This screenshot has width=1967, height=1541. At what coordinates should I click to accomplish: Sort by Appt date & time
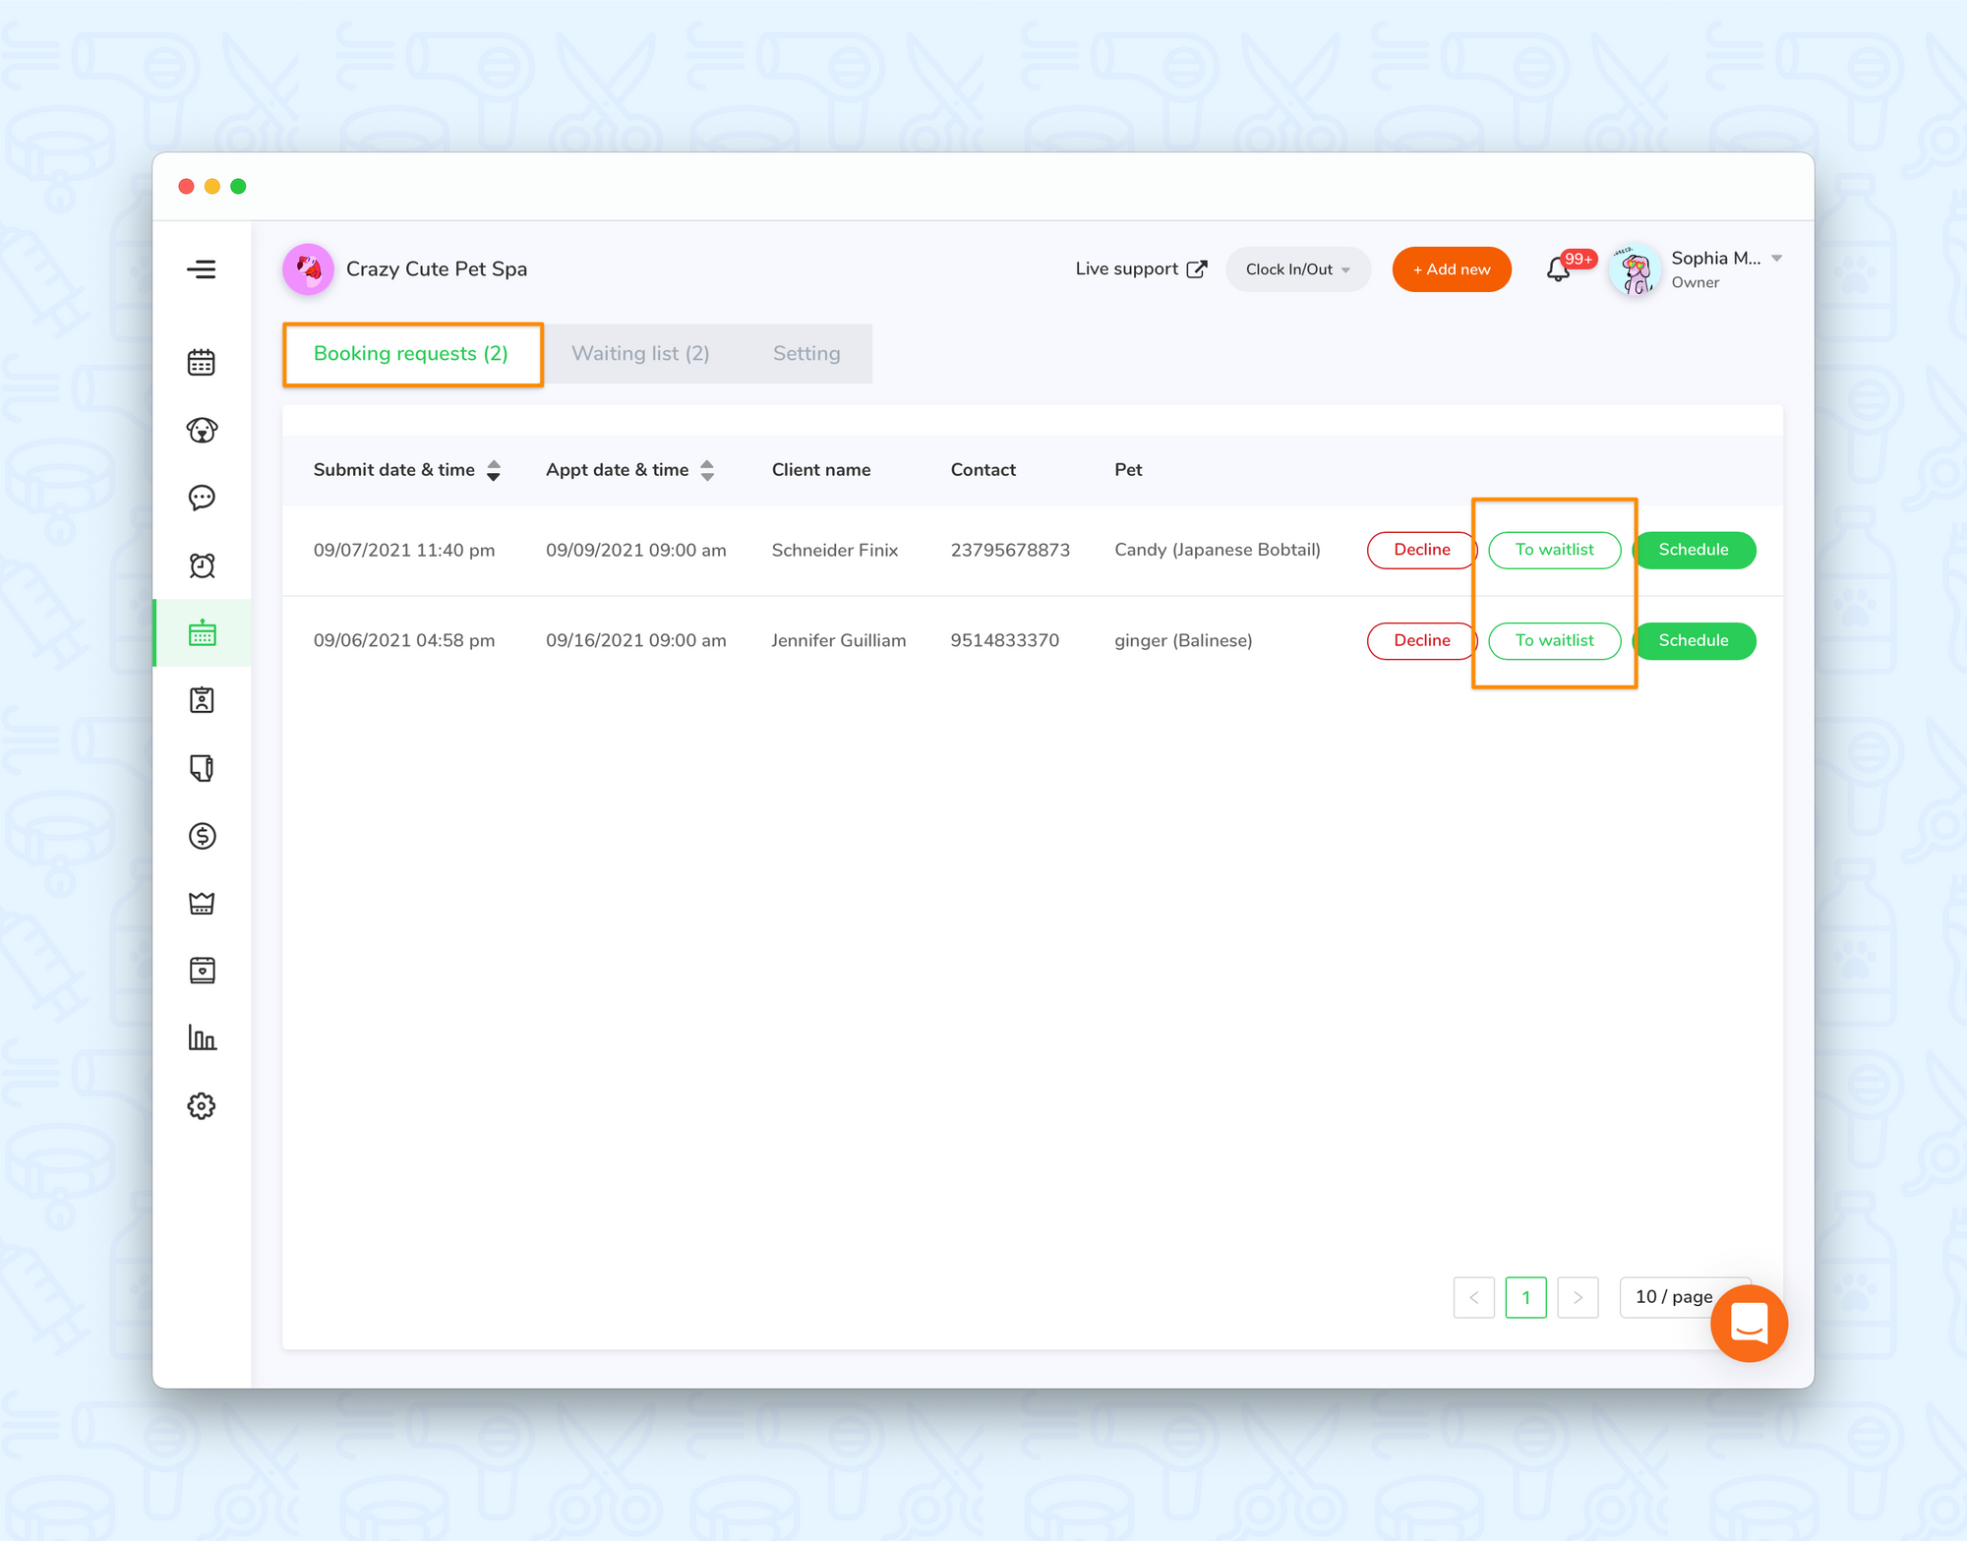(x=707, y=470)
